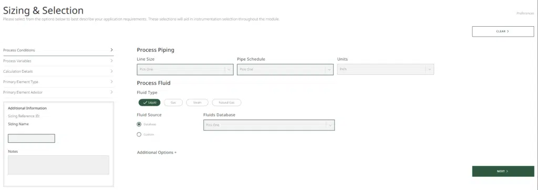Choose the Gas fluid type option
The width and height of the screenshot is (538, 190).
coord(173,103)
